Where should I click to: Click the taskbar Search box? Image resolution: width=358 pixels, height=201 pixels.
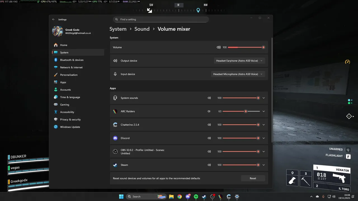click(147, 197)
